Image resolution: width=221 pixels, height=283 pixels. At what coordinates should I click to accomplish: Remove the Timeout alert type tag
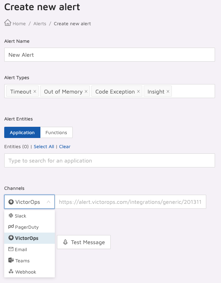[x=35, y=91]
